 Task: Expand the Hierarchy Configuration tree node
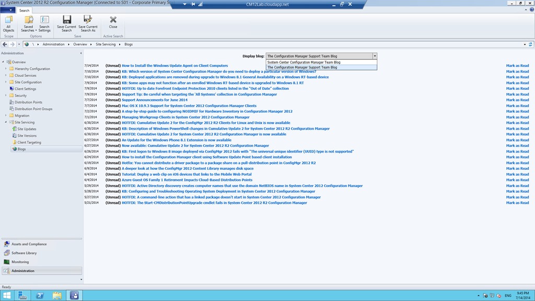[6, 68]
